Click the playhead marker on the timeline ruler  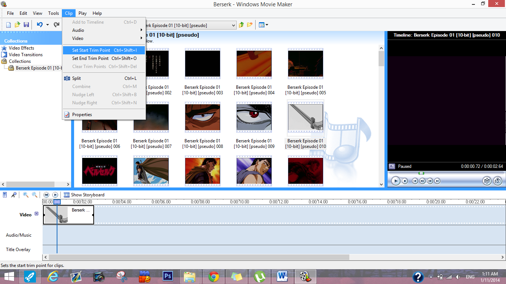tap(57, 202)
